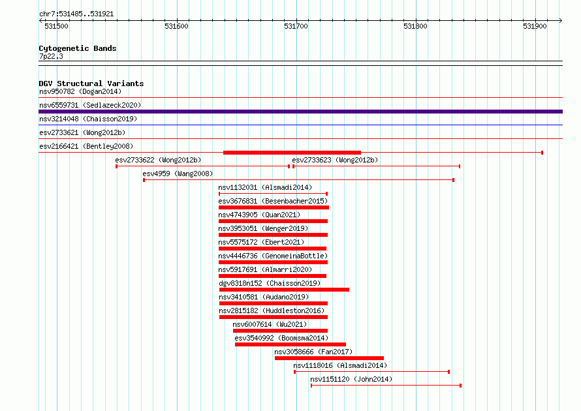The width and height of the screenshot is (581, 411).
Task: Click ruler position 531600
Action: (176, 26)
